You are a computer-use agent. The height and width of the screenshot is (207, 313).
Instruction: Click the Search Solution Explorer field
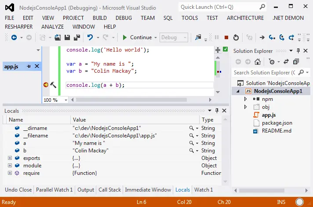pos(264,72)
